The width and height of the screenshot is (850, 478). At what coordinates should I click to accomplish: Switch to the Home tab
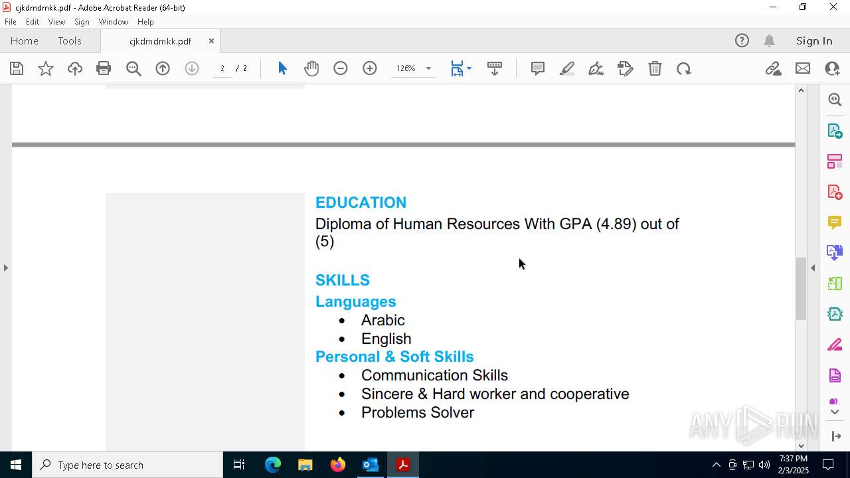(x=25, y=41)
